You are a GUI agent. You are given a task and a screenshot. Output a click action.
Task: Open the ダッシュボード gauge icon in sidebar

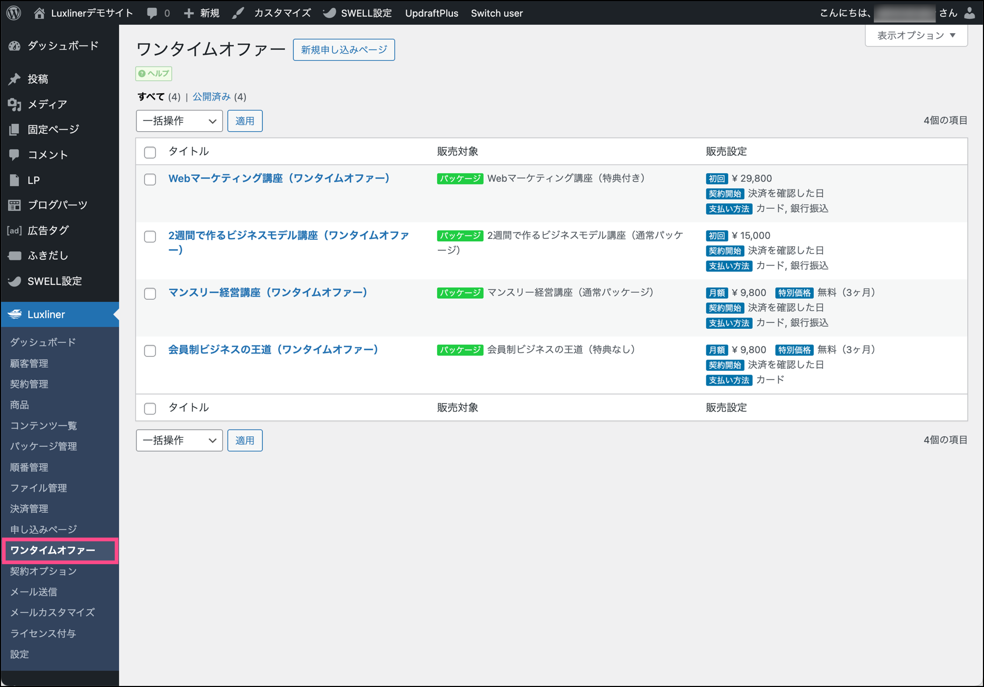tap(15, 46)
